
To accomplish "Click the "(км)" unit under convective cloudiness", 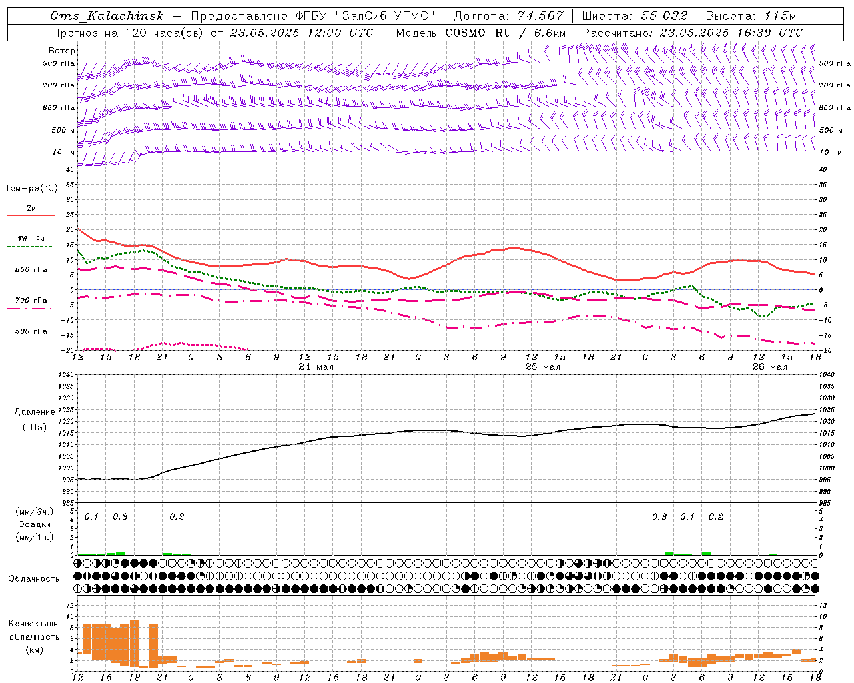I will click(x=35, y=650).
